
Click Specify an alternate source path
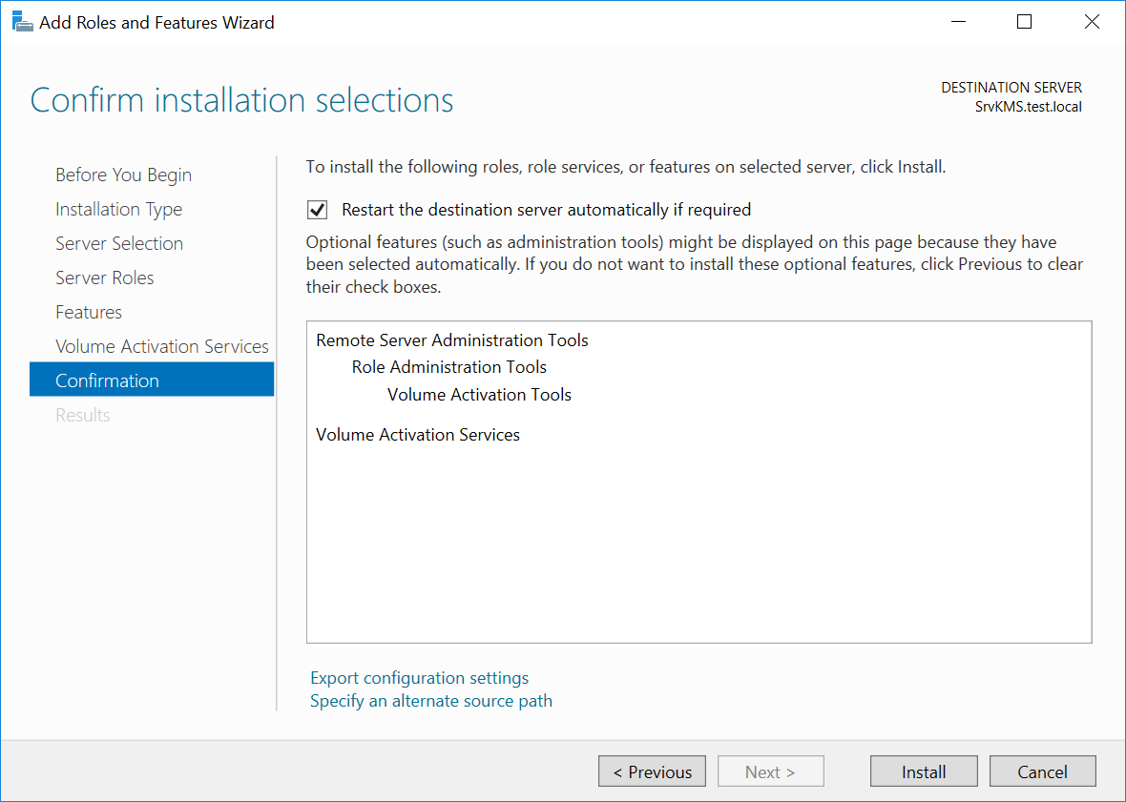pyautogui.click(x=431, y=701)
